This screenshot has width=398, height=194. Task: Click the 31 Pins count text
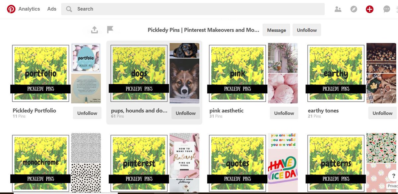[x=216, y=116]
